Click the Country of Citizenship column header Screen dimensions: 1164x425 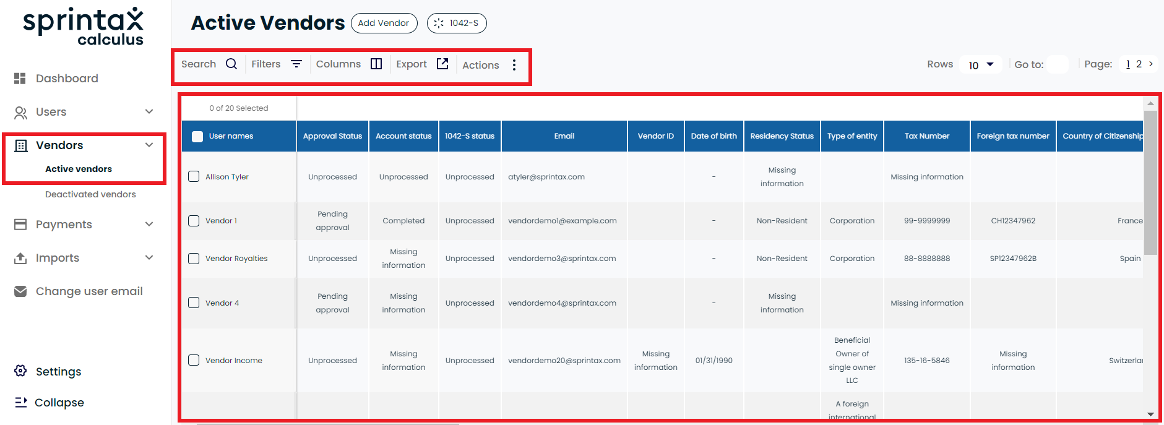[x=1100, y=136]
